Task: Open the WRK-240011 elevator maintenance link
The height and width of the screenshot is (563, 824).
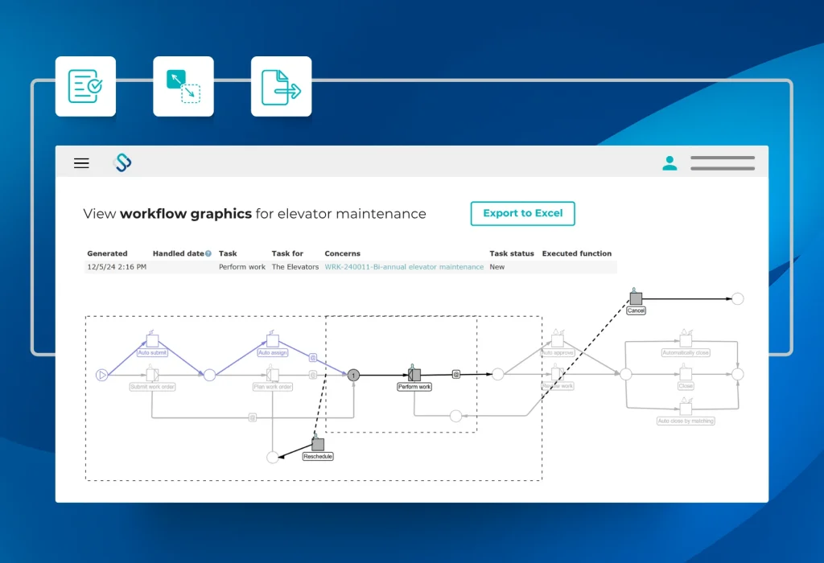Action: (x=404, y=267)
